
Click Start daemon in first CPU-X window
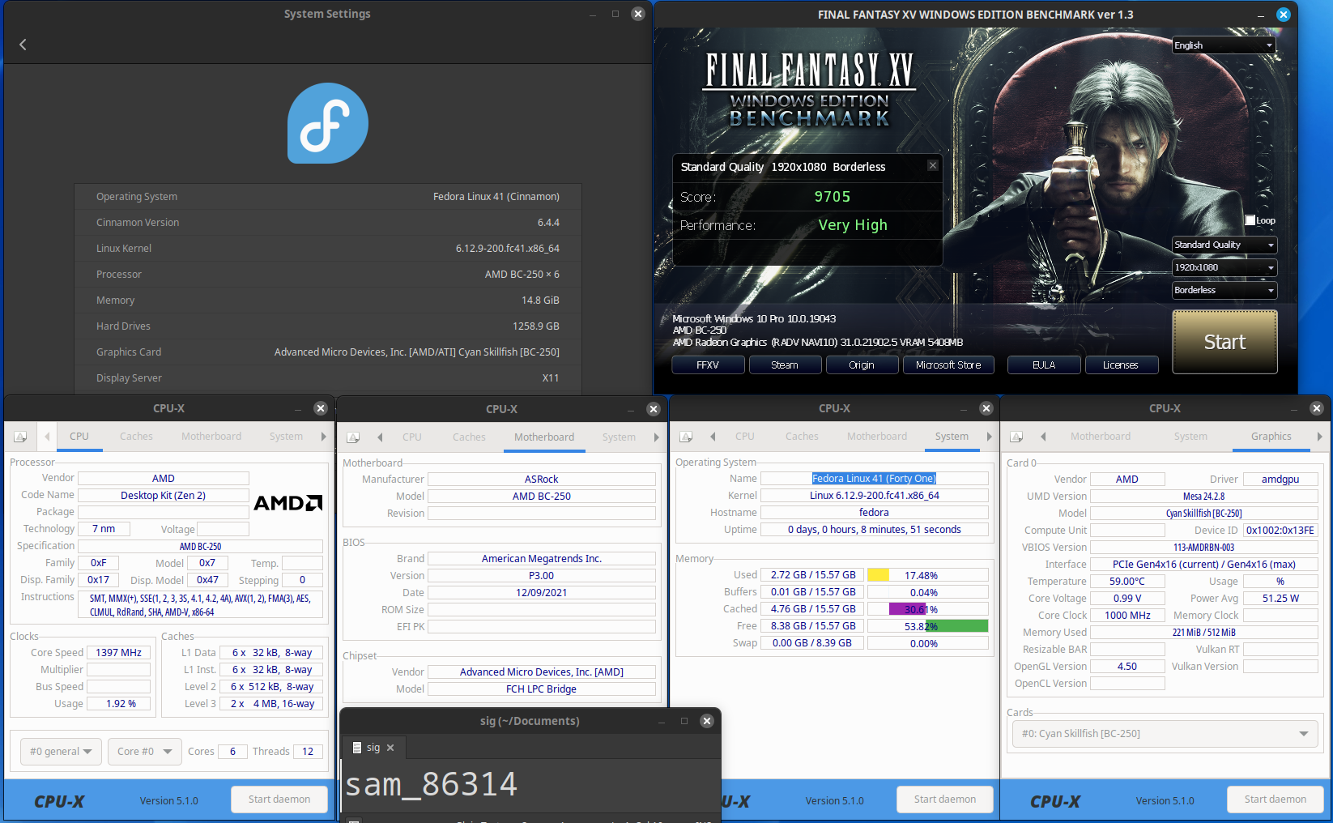(x=279, y=800)
